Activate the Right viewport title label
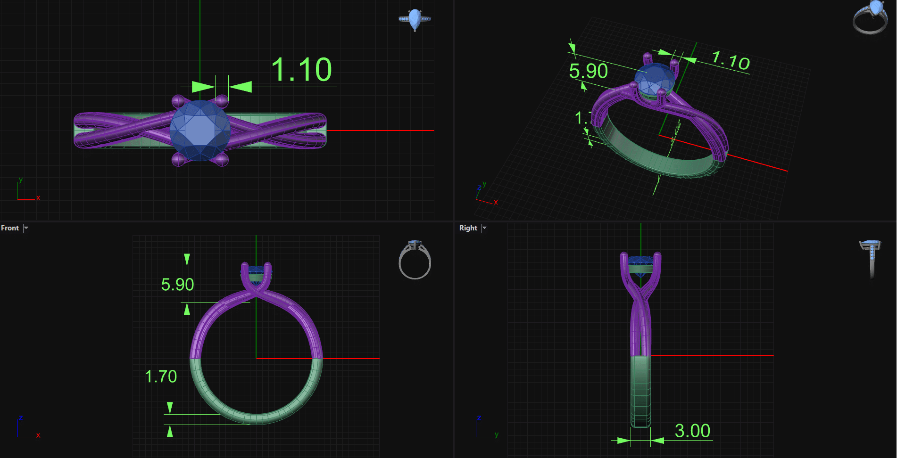Viewport: 897px width, 458px height. 468,228
